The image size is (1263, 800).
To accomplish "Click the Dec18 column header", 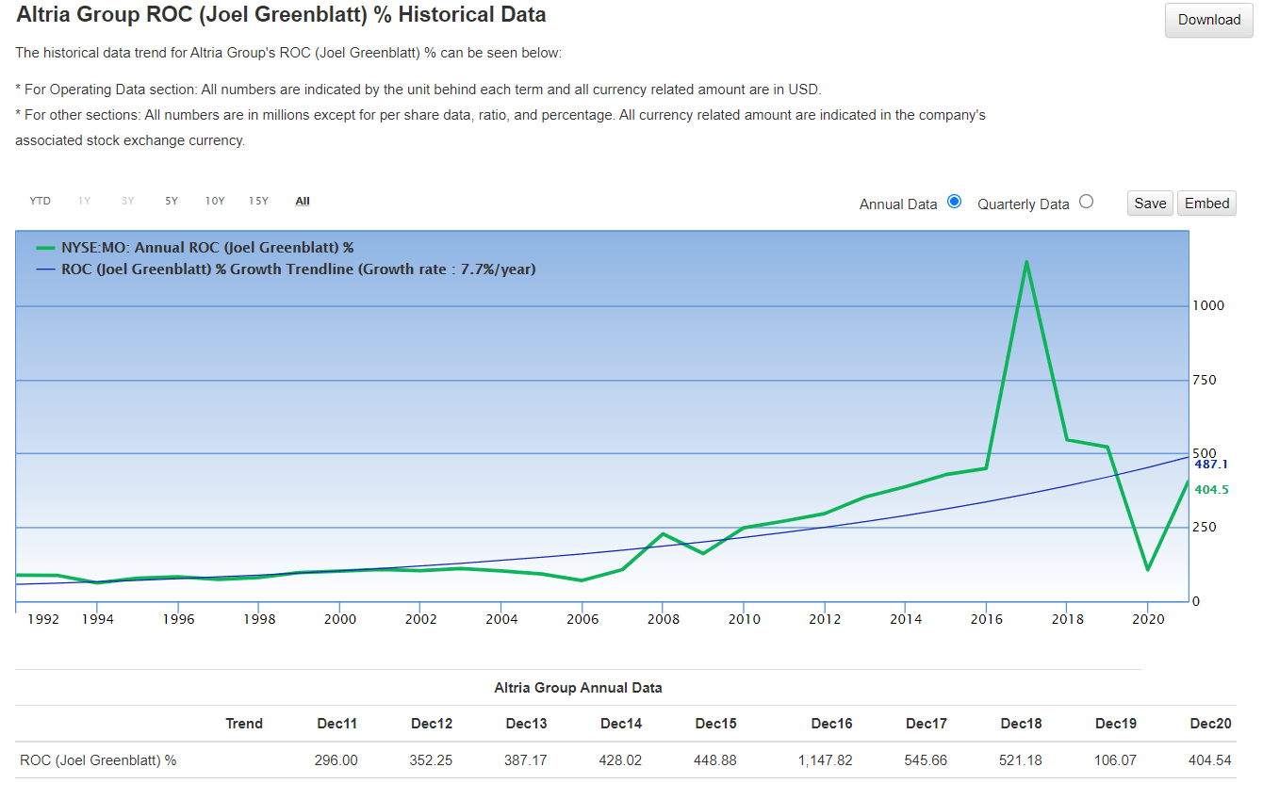I will (1022, 724).
